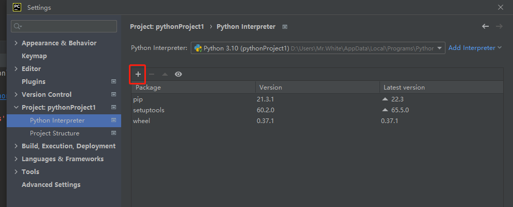The height and width of the screenshot is (207, 513).
Task: Select Project Structure in the settings tree
Action: pos(54,133)
